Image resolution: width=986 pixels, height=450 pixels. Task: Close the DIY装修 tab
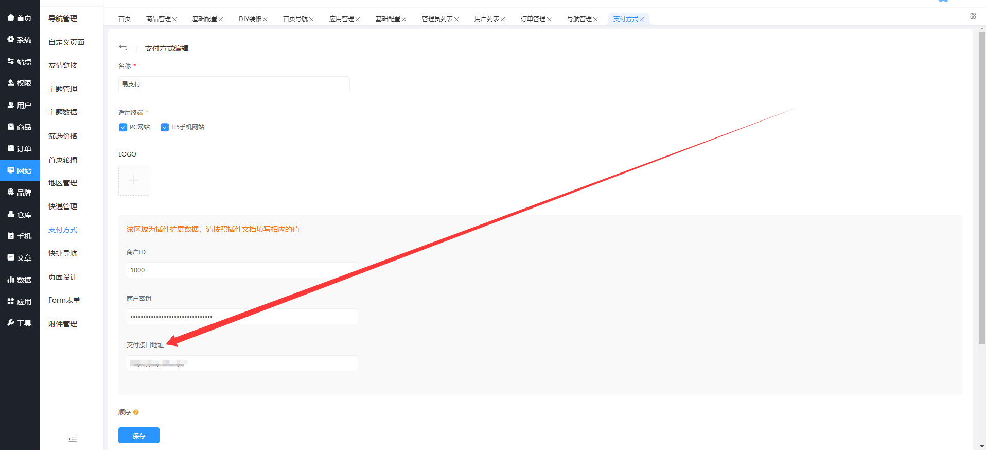coord(265,20)
